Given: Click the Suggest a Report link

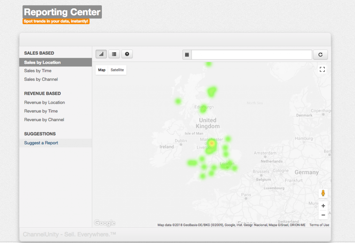Looking at the screenshot, I should click(x=41, y=143).
